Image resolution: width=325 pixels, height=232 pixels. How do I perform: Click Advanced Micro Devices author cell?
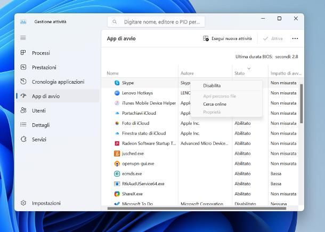click(x=205, y=143)
